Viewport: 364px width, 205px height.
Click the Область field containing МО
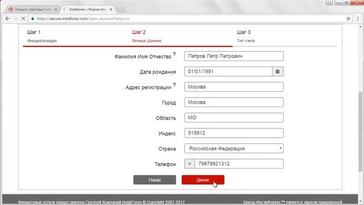pyautogui.click(x=234, y=118)
